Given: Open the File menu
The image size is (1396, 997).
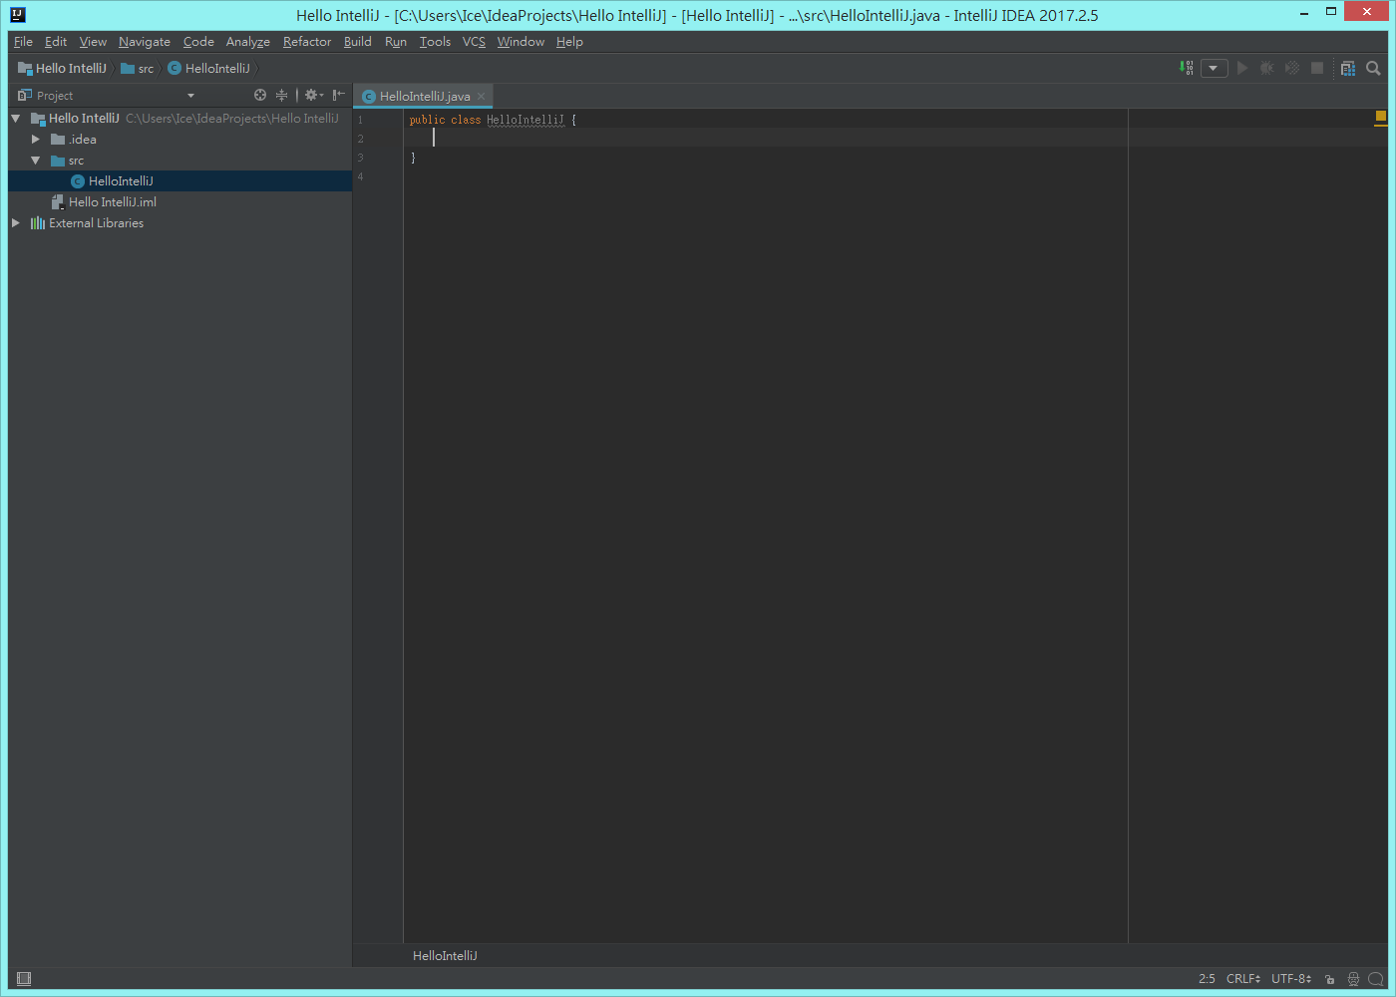Looking at the screenshot, I should (24, 42).
